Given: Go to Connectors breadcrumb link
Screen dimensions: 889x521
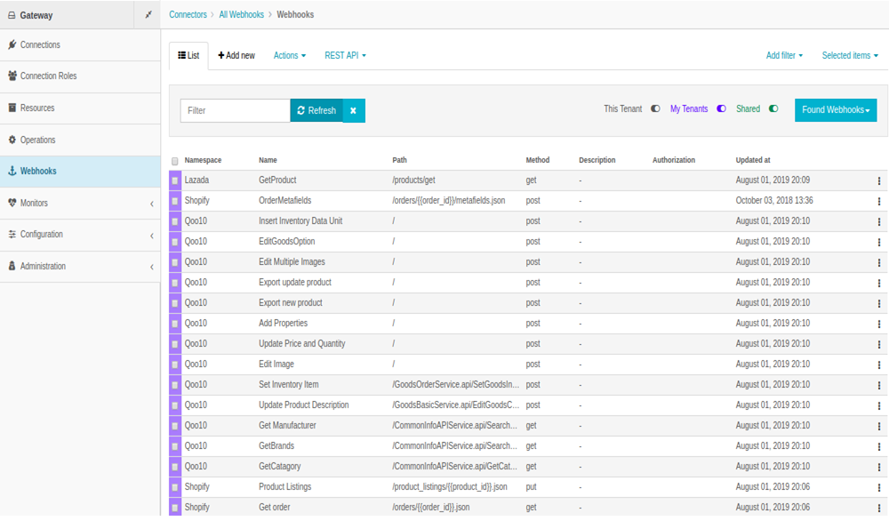Looking at the screenshot, I should tap(188, 15).
